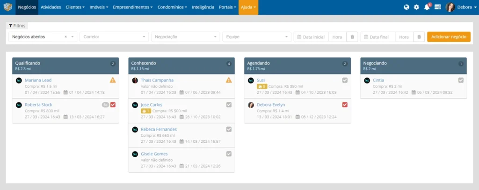Viewport: 479px width, 190px height.
Task: Open the globe icon in top bar
Action: pos(406,7)
